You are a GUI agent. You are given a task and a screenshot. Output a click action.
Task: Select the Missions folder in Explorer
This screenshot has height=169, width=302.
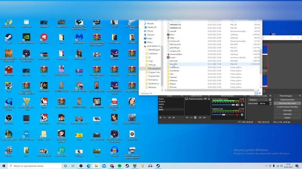173,80
